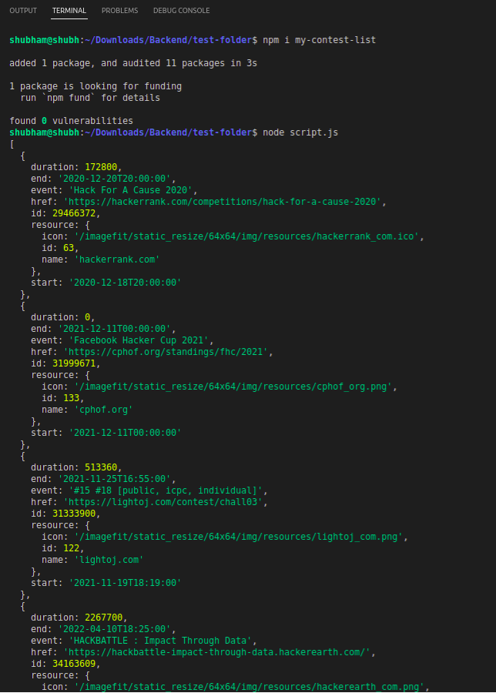Click the cphof_org.png icon path

click(233, 387)
